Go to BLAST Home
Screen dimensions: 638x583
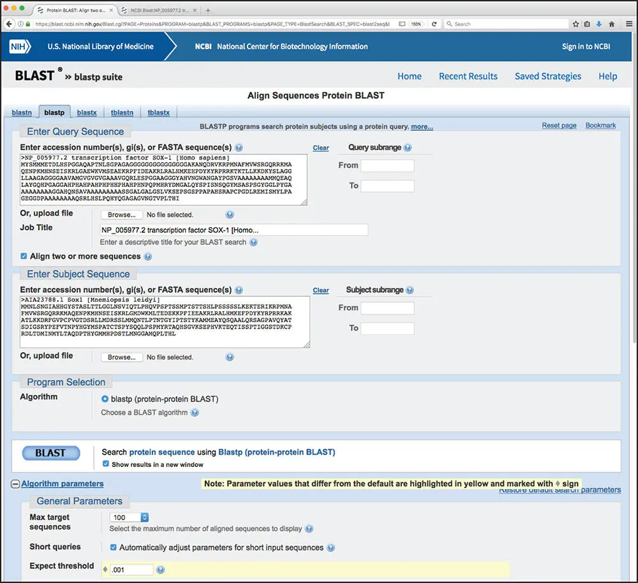(x=410, y=76)
